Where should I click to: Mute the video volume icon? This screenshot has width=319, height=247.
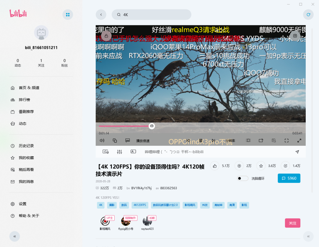pyautogui.click(x=102, y=140)
